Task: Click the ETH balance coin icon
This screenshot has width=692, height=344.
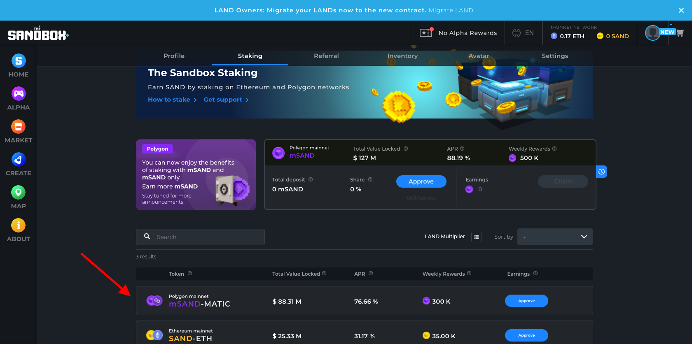Action: click(x=554, y=36)
